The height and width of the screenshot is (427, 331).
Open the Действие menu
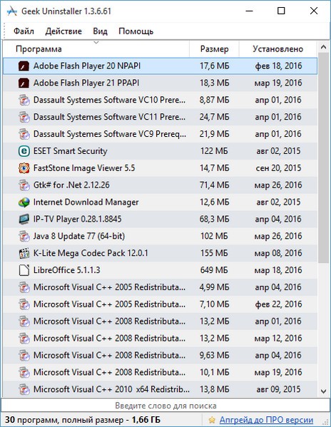[63, 31]
